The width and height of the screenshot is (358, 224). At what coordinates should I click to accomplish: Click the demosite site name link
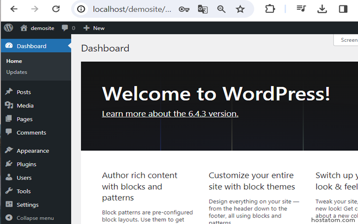pyautogui.click(x=42, y=28)
